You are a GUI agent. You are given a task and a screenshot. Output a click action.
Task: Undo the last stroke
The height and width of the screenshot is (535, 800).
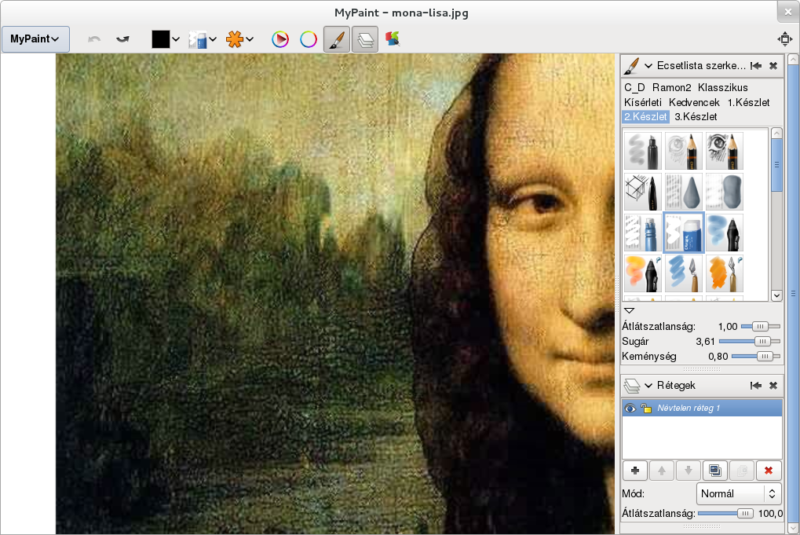click(x=94, y=39)
